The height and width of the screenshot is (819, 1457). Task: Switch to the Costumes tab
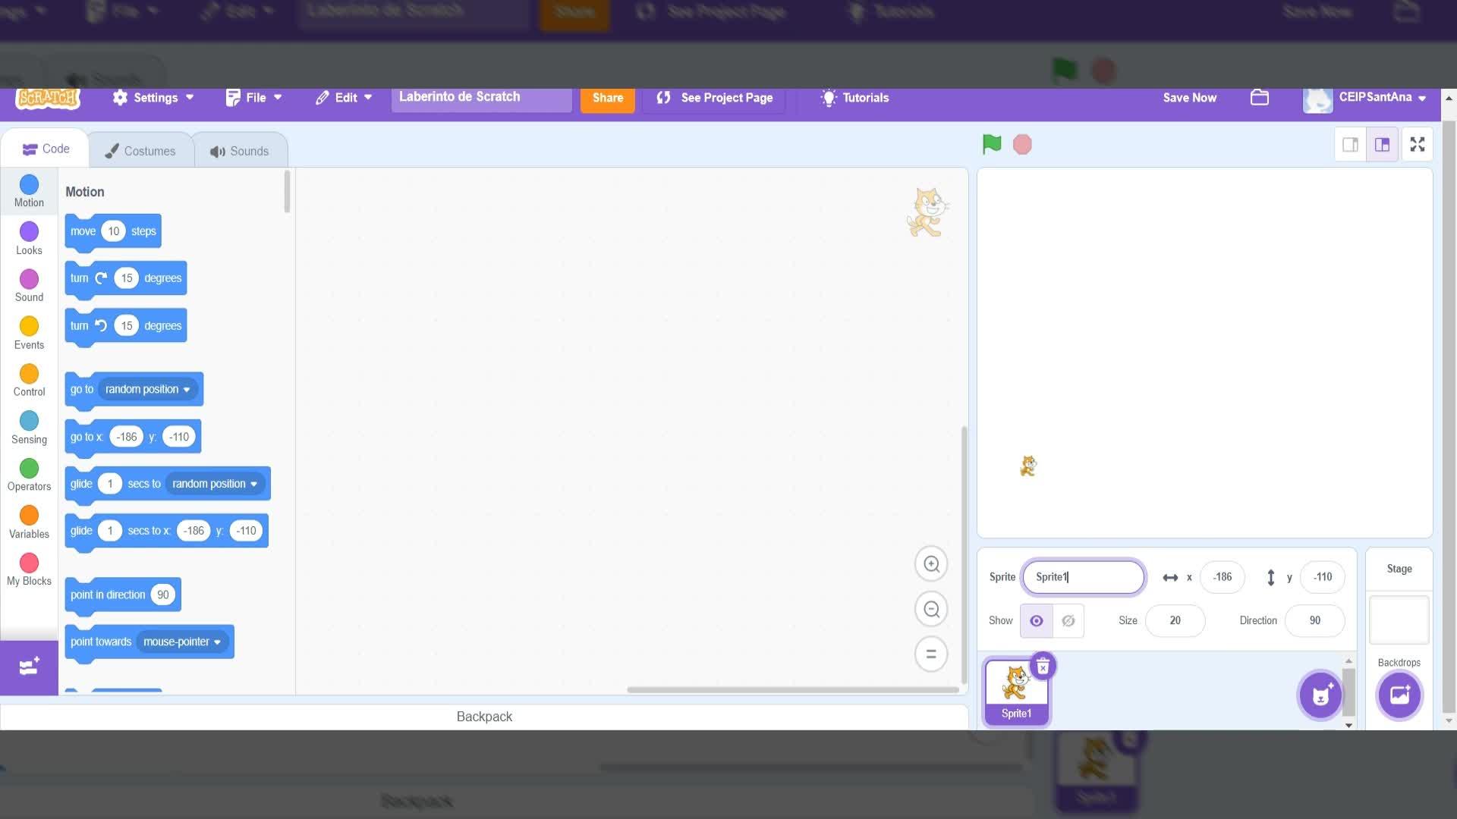[x=140, y=151]
